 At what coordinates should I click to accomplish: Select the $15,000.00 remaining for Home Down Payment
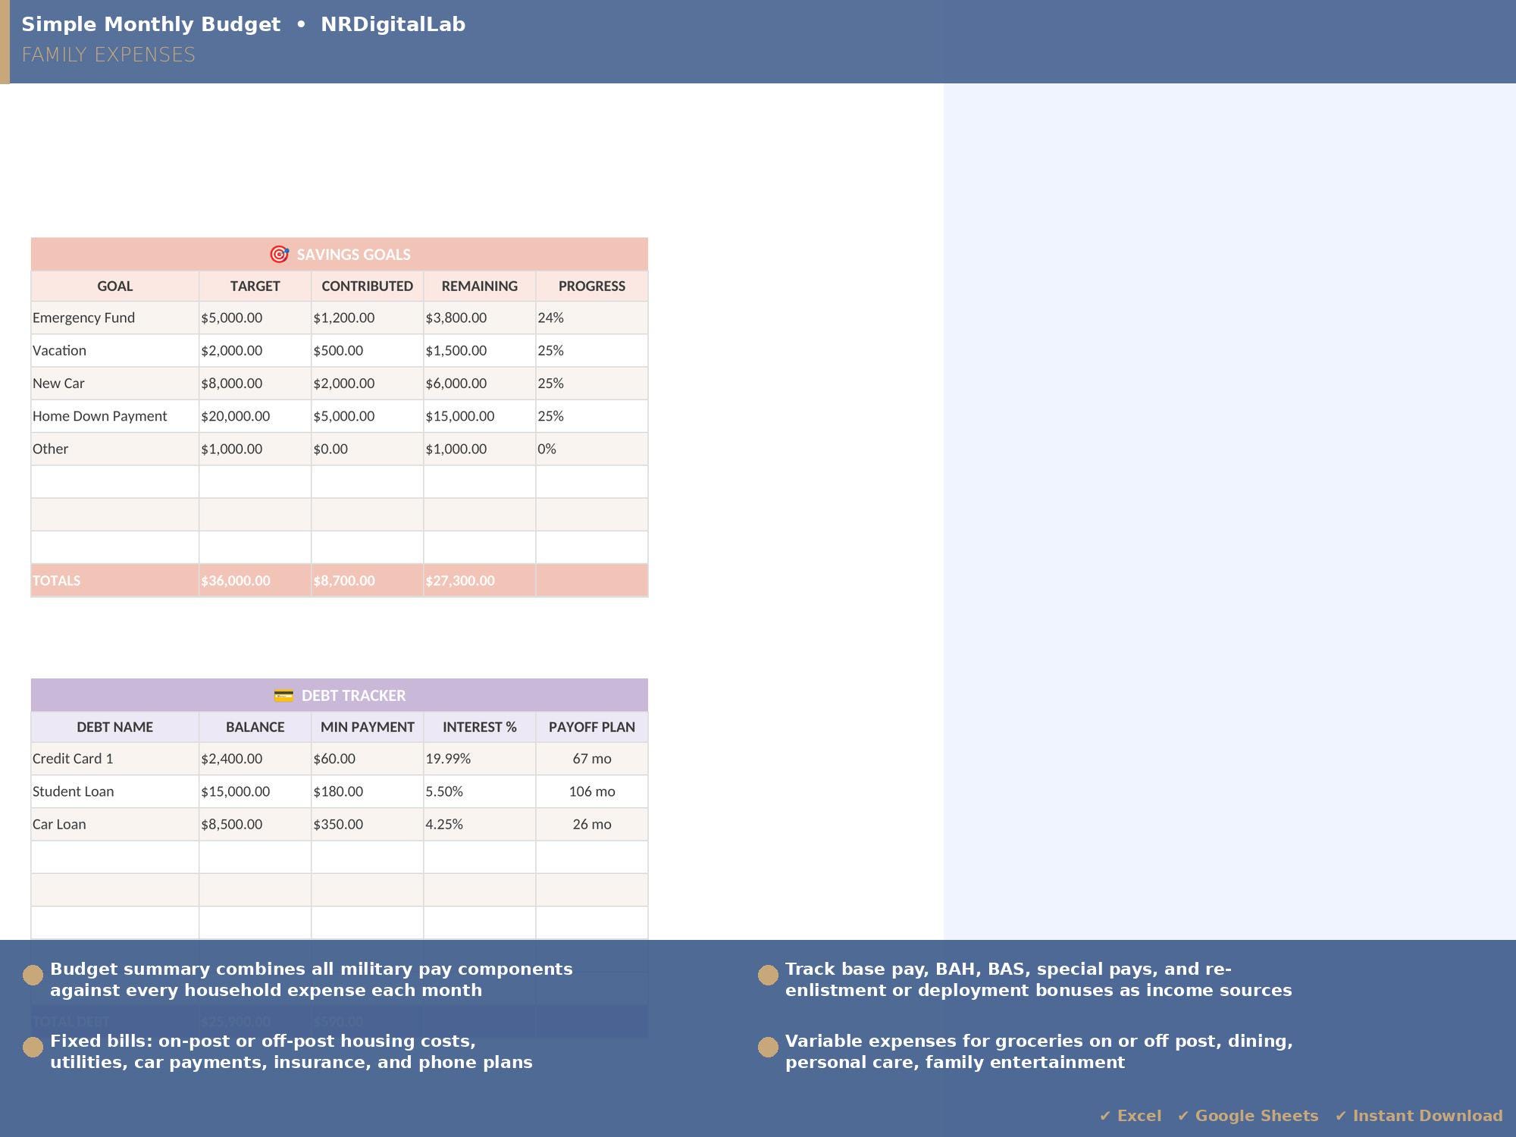click(480, 416)
